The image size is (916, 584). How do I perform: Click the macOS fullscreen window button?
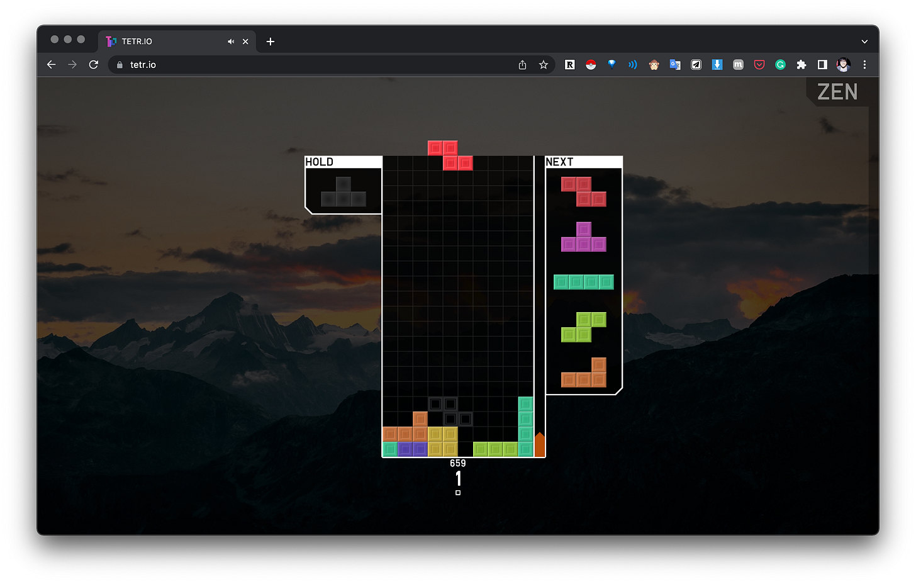(81, 39)
